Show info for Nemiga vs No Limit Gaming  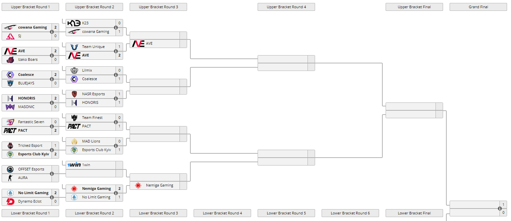(116, 193)
